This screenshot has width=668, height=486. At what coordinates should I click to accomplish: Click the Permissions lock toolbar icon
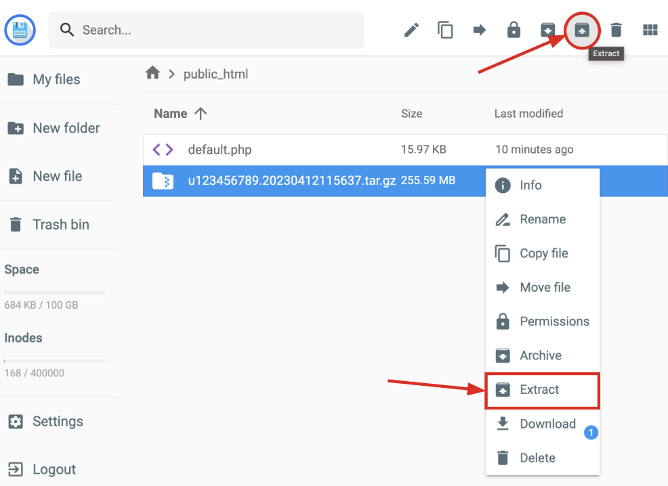click(x=514, y=30)
